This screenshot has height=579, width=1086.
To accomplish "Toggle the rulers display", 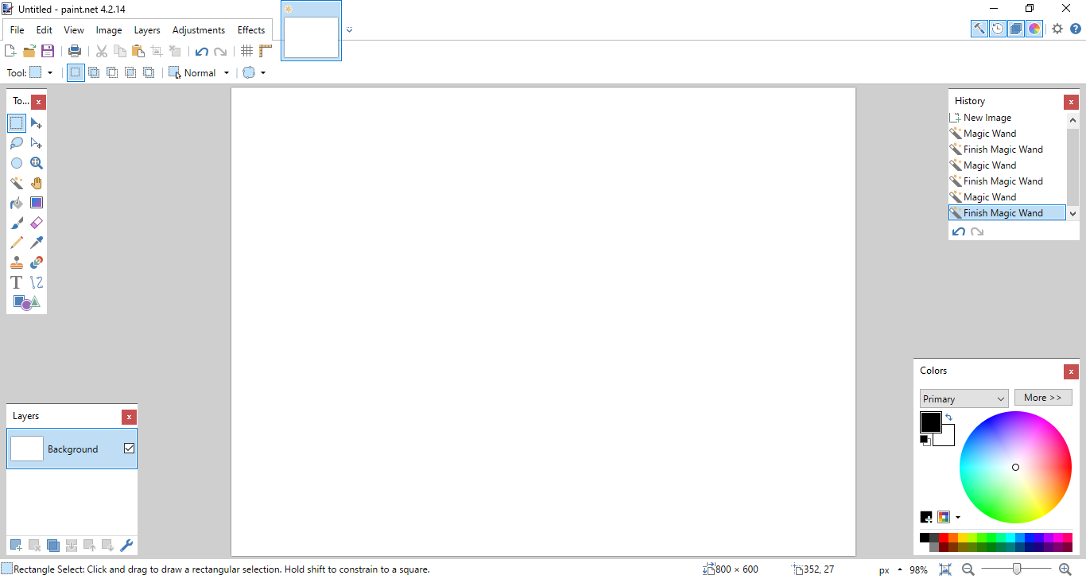I will [x=266, y=51].
